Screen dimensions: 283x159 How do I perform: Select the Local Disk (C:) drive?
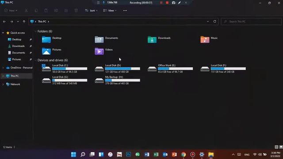pos(65,68)
